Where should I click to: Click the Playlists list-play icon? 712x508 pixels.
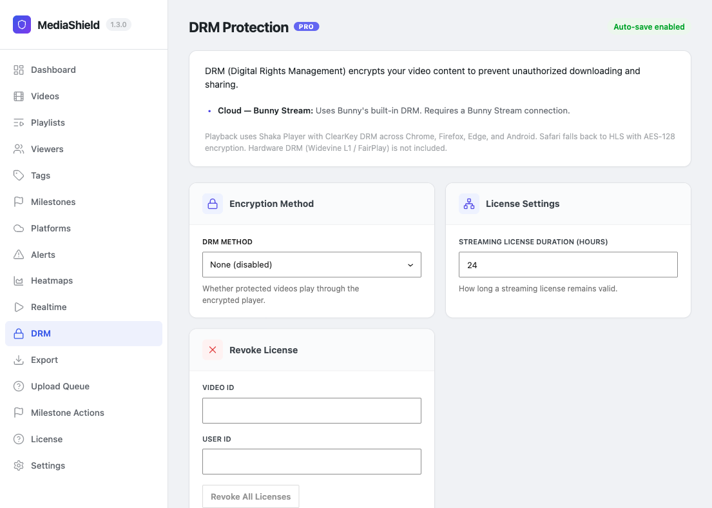pyautogui.click(x=19, y=122)
